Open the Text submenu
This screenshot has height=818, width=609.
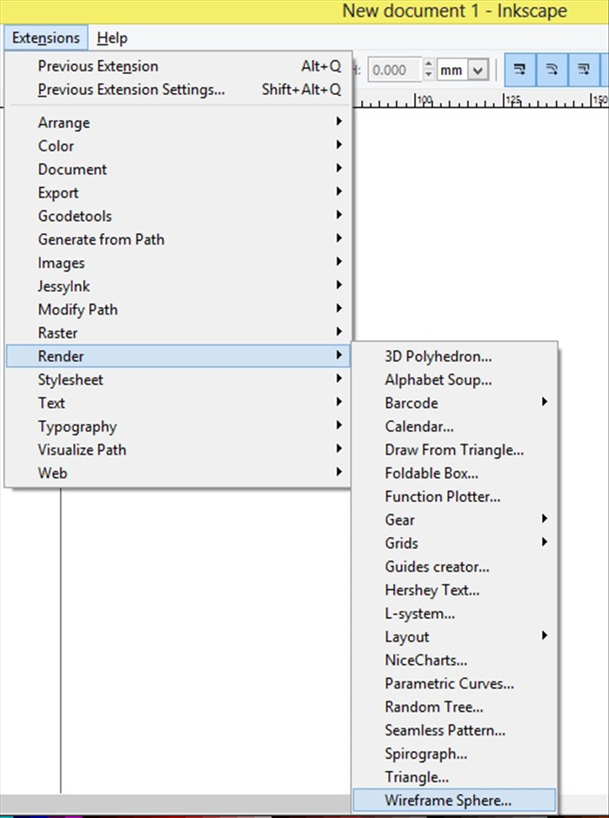pos(177,403)
